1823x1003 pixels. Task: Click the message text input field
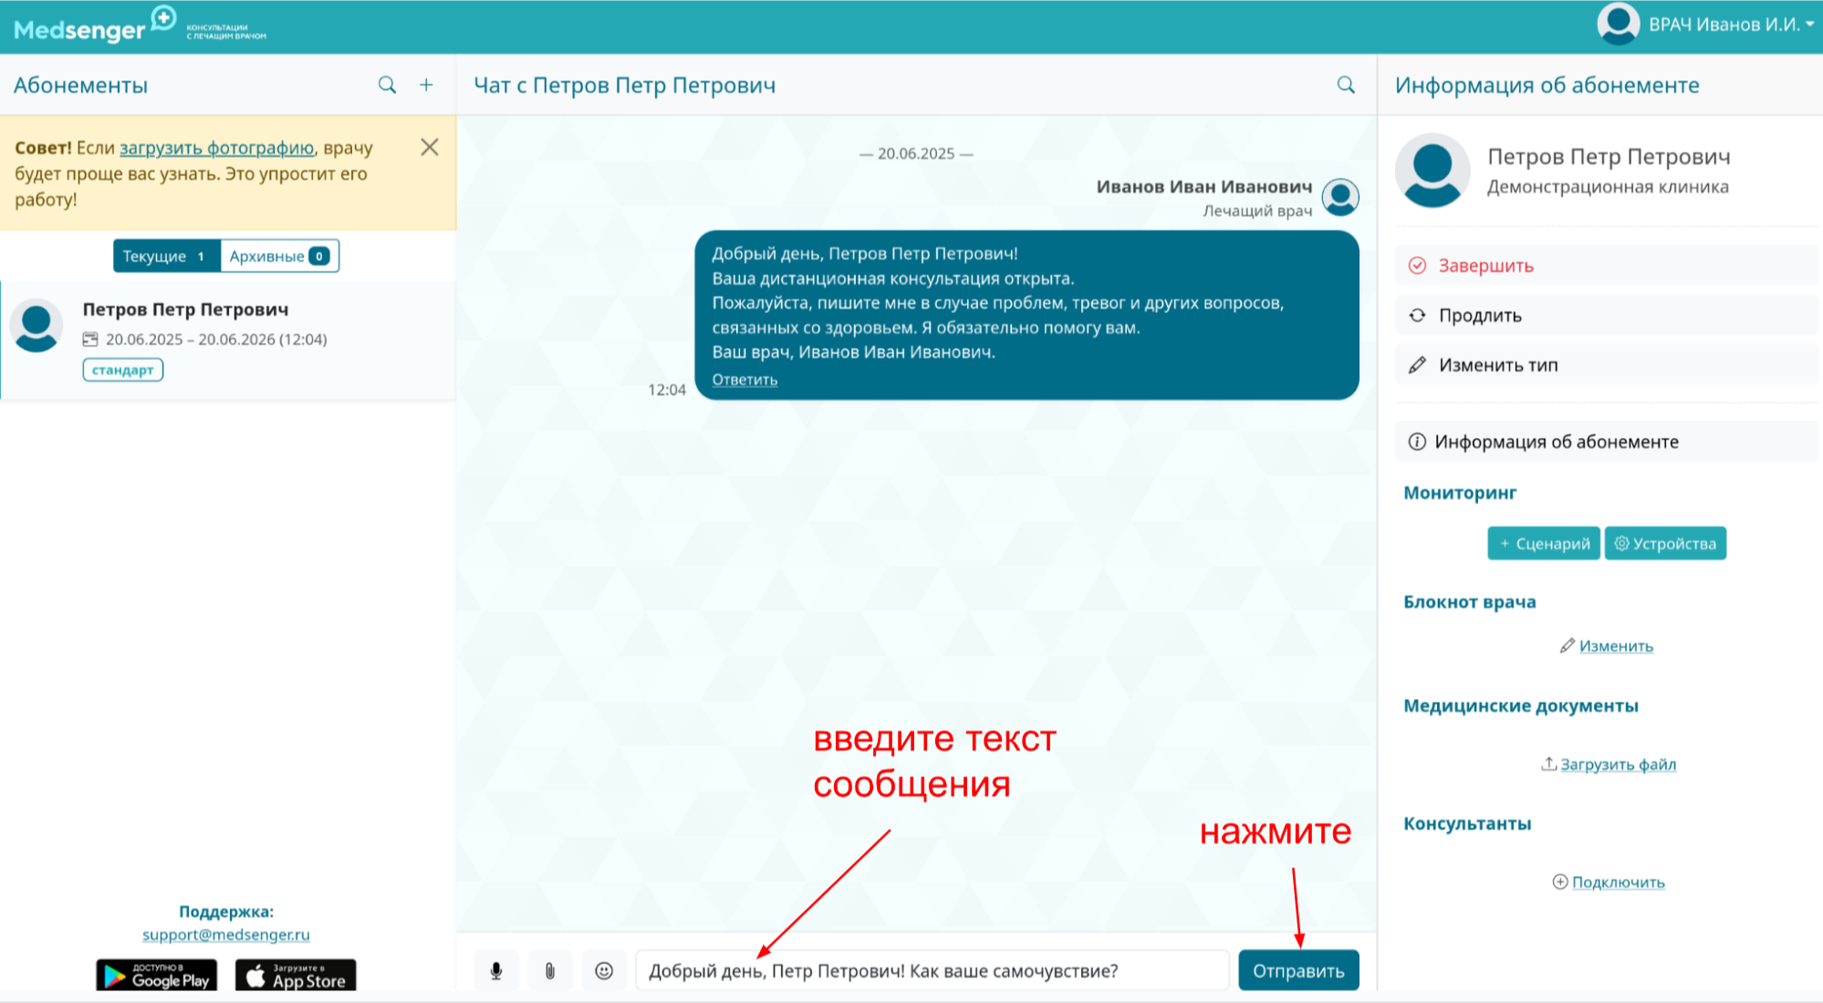coord(931,970)
